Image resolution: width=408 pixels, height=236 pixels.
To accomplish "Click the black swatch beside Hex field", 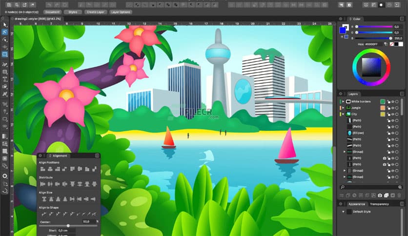I will pyautogui.click(x=396, y=44).
